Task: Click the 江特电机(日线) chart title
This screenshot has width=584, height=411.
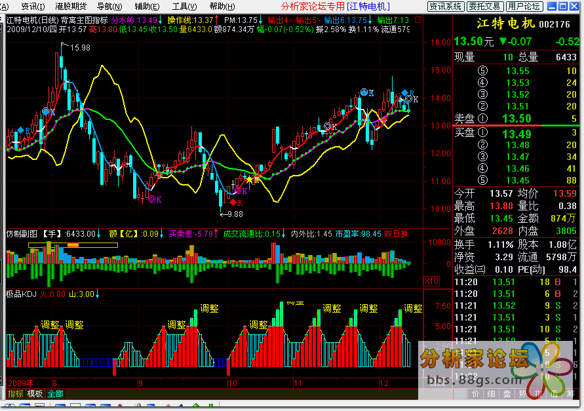Action: pos(32,20)
